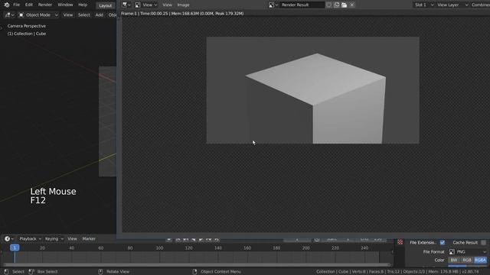
Task: Open the 3D viewport Select menu
Action: (83, 15)
